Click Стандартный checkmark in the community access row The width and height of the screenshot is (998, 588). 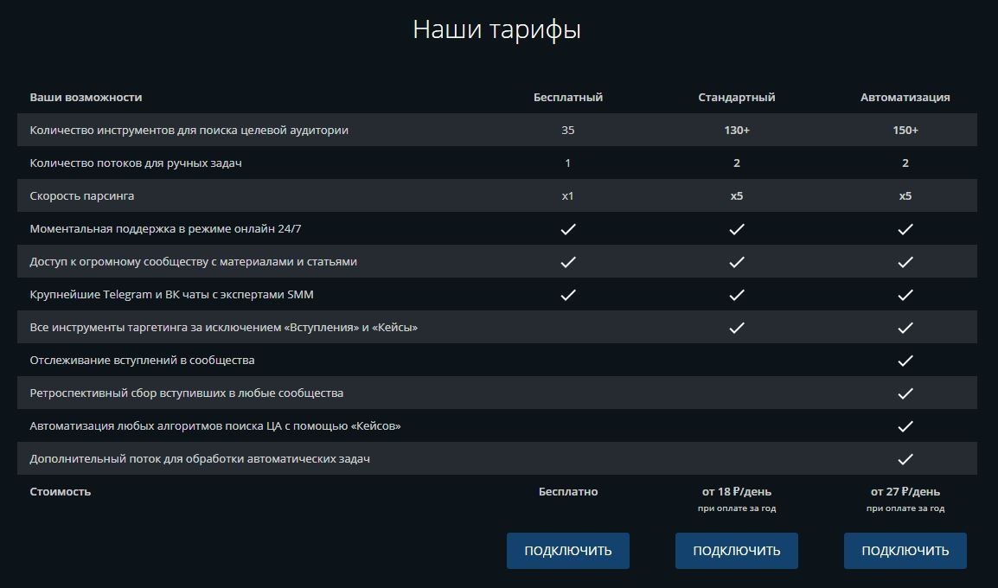point(736,262)
